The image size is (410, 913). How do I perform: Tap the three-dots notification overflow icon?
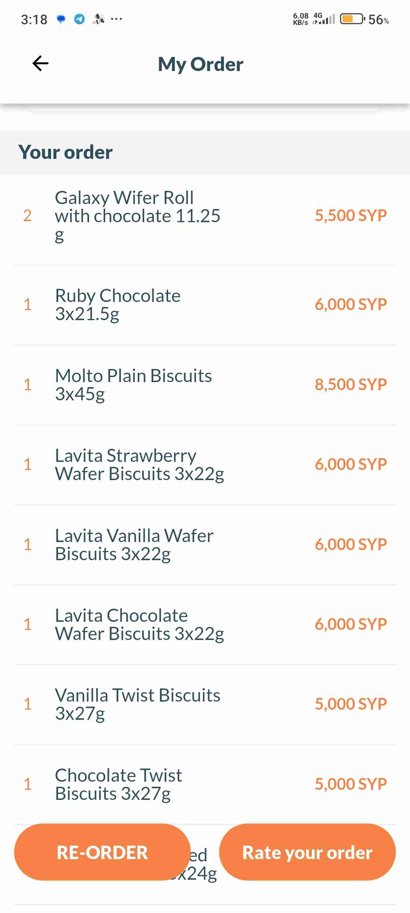click(116, 19)
